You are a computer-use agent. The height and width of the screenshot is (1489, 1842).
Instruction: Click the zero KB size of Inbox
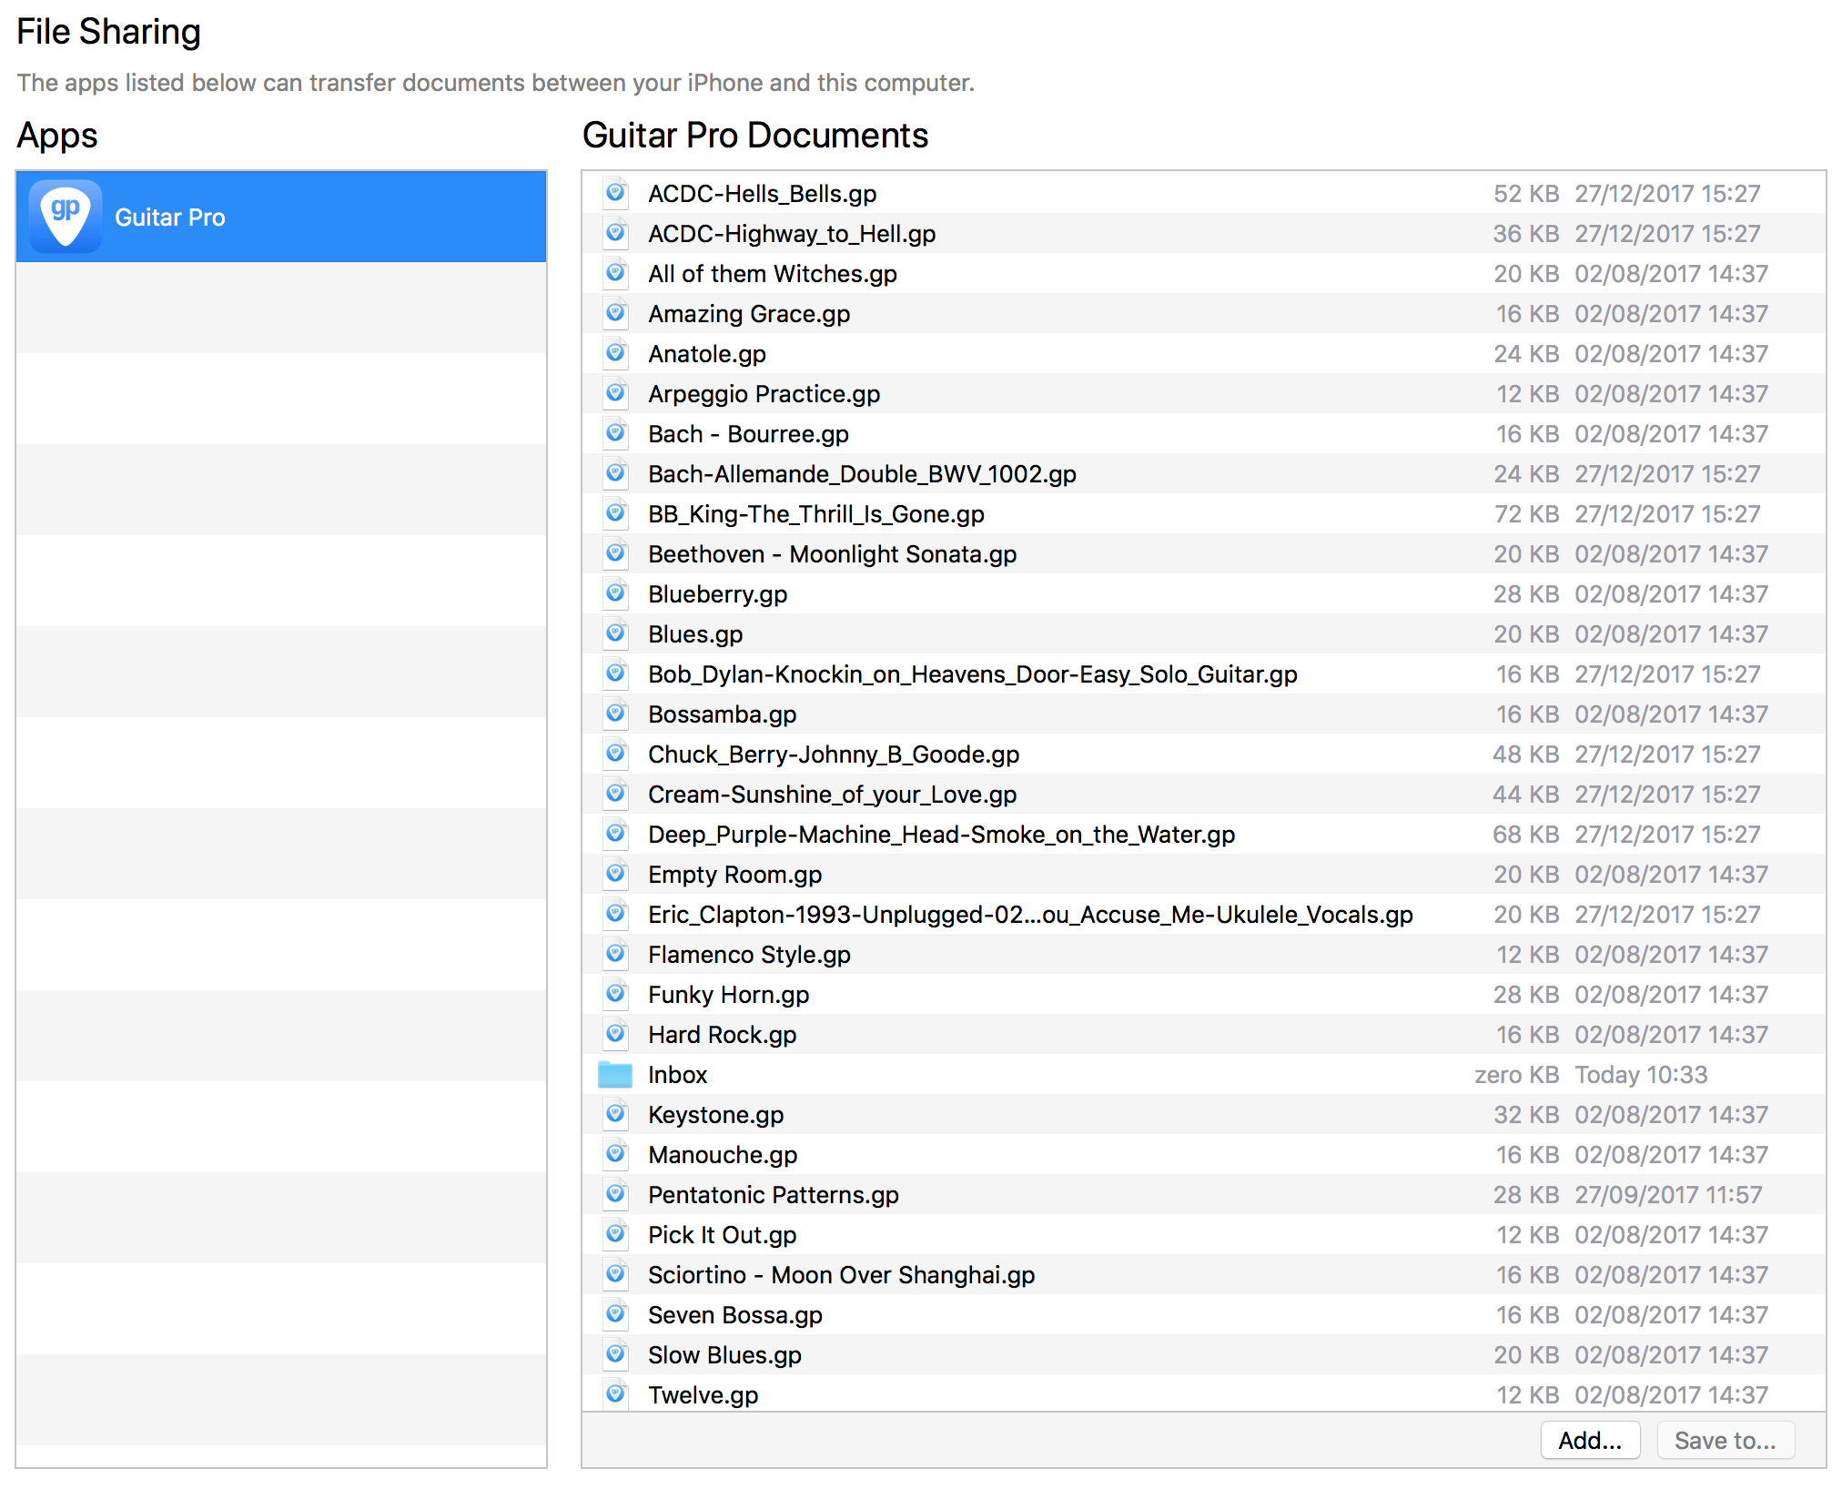[x=1517, y=1075]
